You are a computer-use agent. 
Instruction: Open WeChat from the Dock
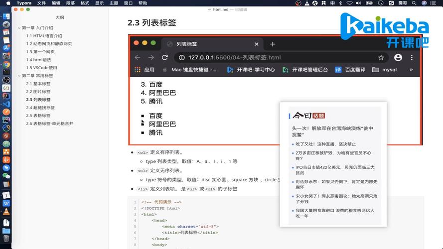[x=6, y=176]
